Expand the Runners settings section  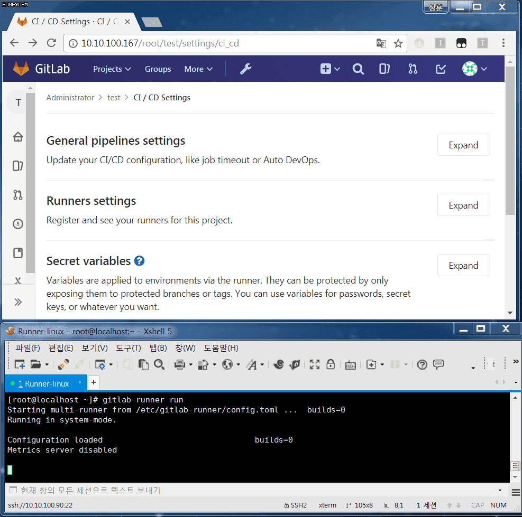[x=463, y=205]
